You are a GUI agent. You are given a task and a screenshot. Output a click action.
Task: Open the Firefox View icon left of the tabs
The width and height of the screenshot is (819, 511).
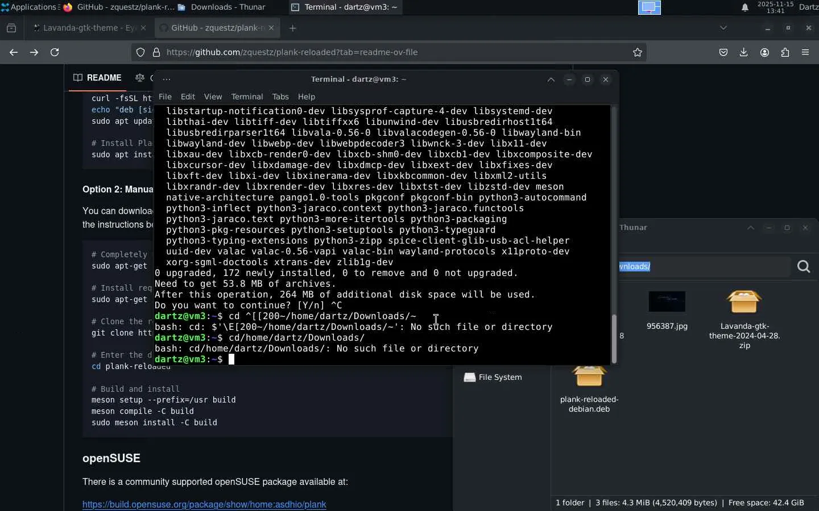[11, 28]
